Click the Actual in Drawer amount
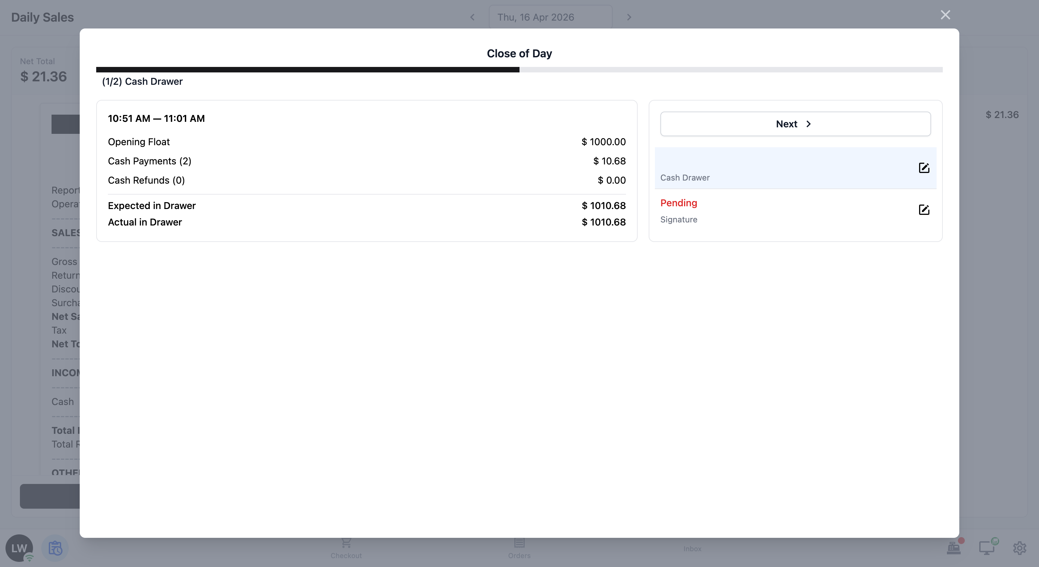Viewport: 1039px width, 567px height. pyautogui.click(x=603, y=222)
